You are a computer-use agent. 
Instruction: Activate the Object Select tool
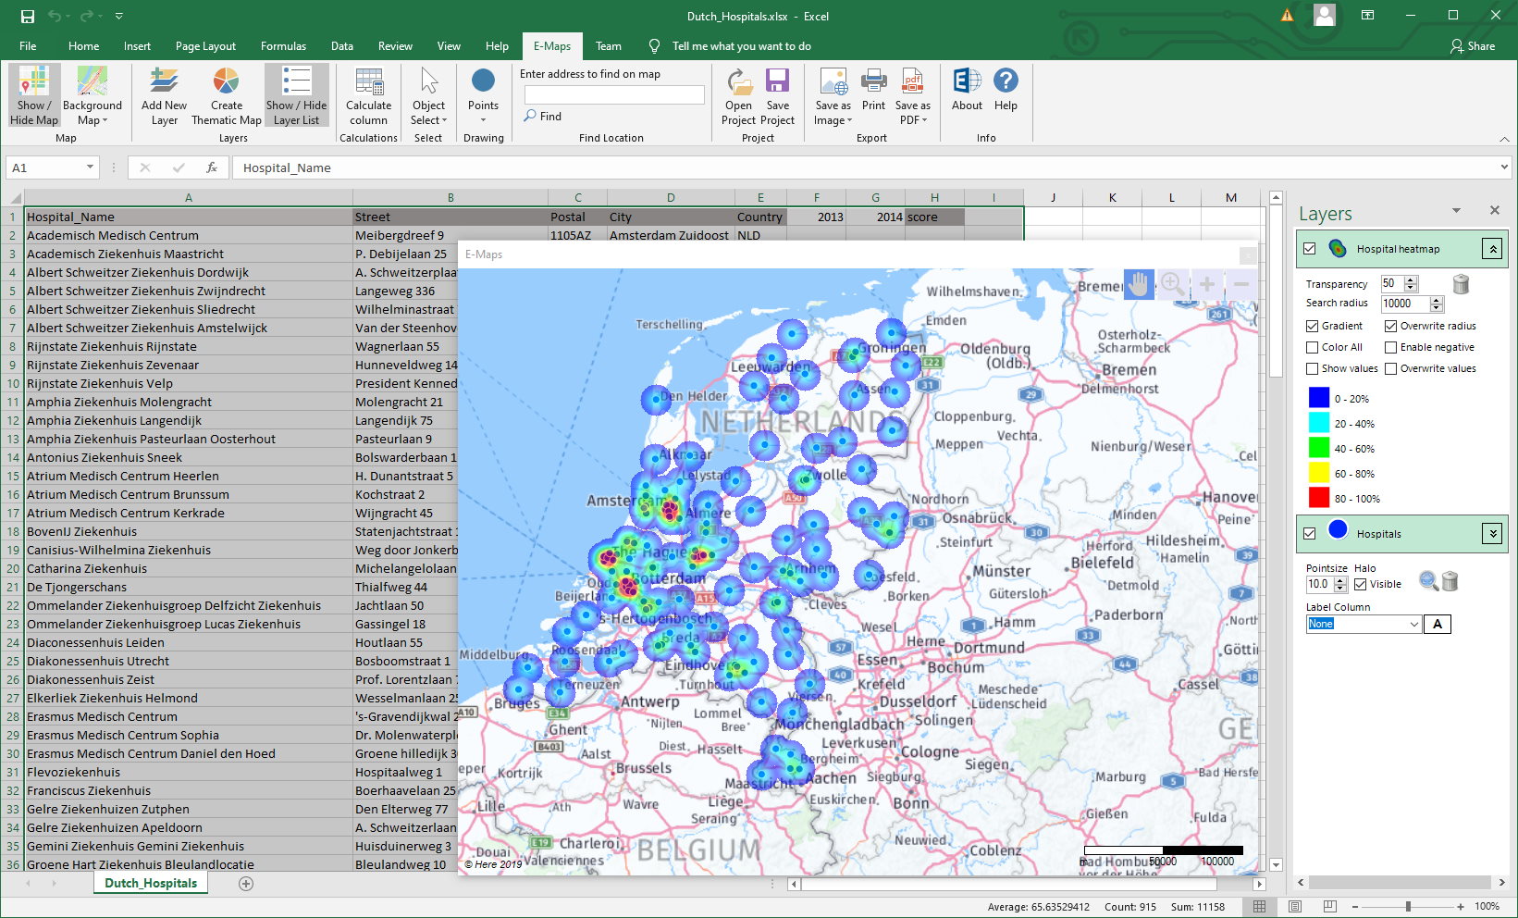click(428, 95)
